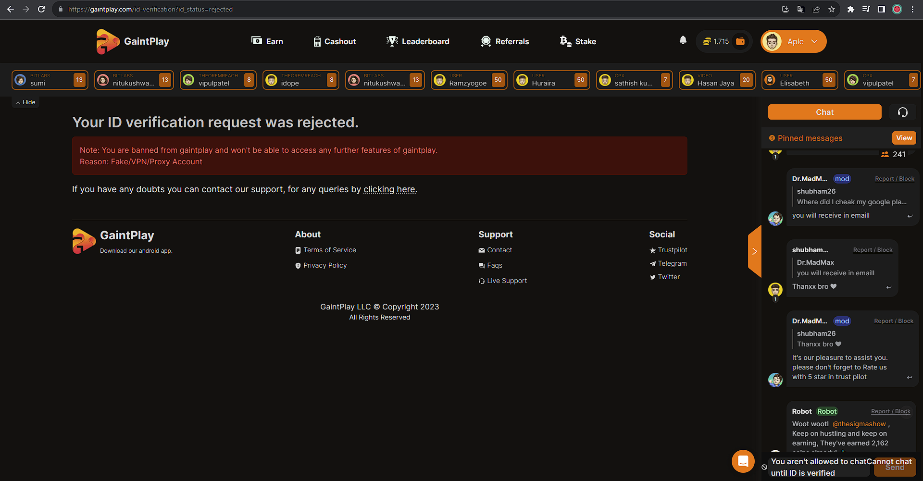
Task: Share this page from address bar
Action: tap(816, 9)
